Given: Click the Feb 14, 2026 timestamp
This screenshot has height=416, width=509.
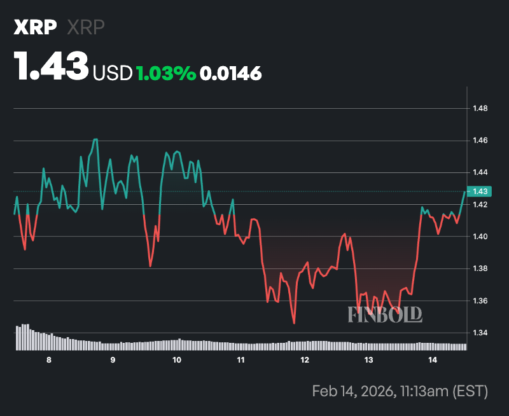Looking at the screenshot, I should coord(400,391).
